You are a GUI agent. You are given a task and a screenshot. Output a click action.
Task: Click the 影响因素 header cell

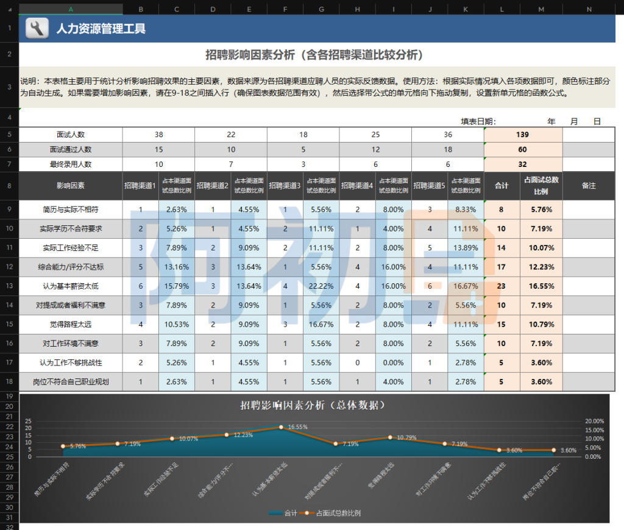tap(71, 186)
